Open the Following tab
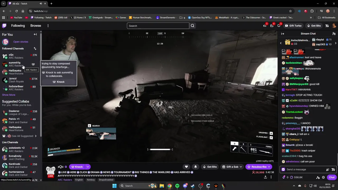The width and height of the screenshot is (338, 190). click(18, 26)
